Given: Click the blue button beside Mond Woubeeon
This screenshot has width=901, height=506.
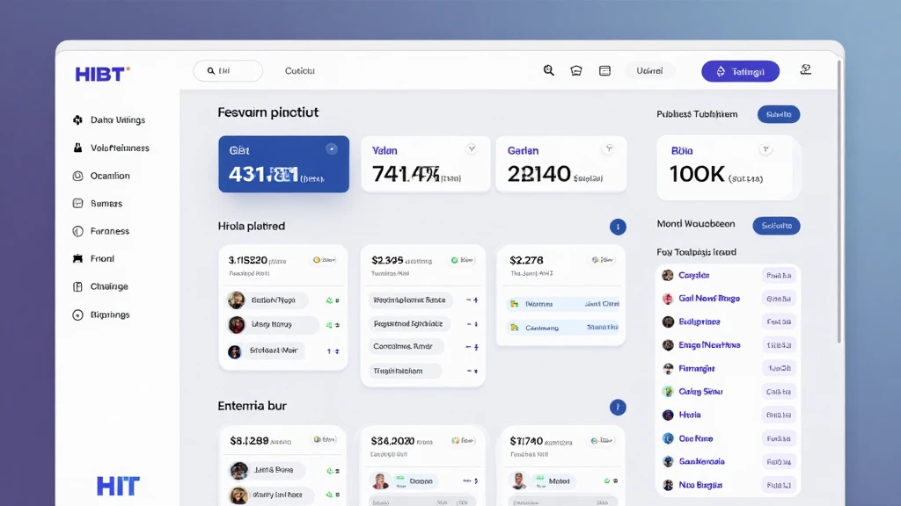Looking at the screenshot, I should click(776, 225).
